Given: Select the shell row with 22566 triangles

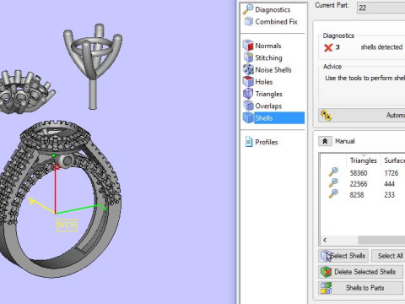Looking at the screenshot, I should [x=363, y=183].
